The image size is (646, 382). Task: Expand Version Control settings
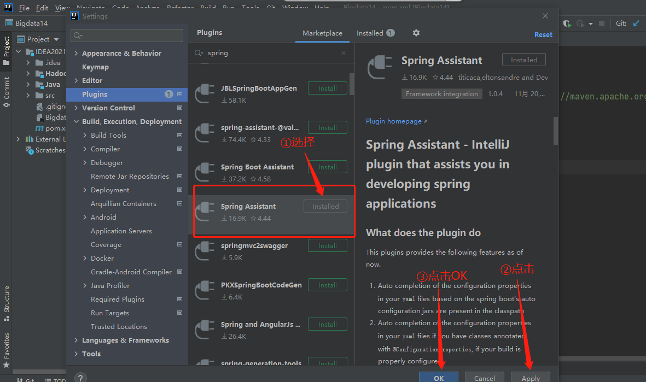coord(76,108)
